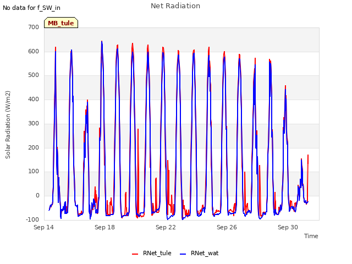The image size is (352, 264).
Task: Click the Time axis label
Action: click(311, 236)
